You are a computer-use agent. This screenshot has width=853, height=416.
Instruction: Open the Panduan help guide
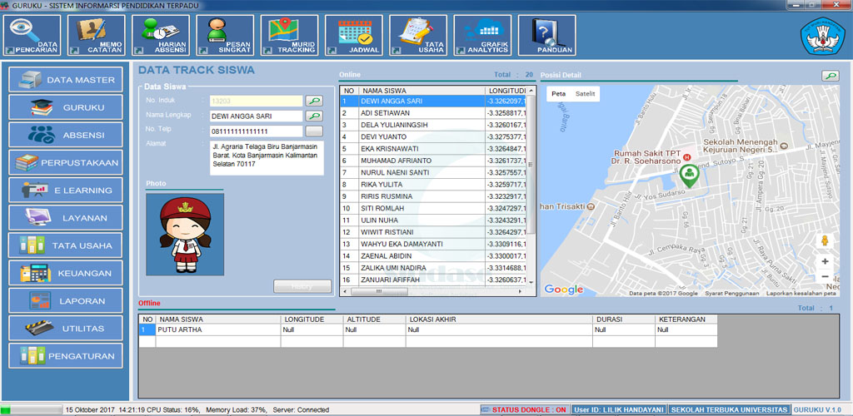click(546, 35)
